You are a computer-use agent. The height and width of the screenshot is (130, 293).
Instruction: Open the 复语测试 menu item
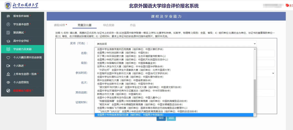[23, 33]
